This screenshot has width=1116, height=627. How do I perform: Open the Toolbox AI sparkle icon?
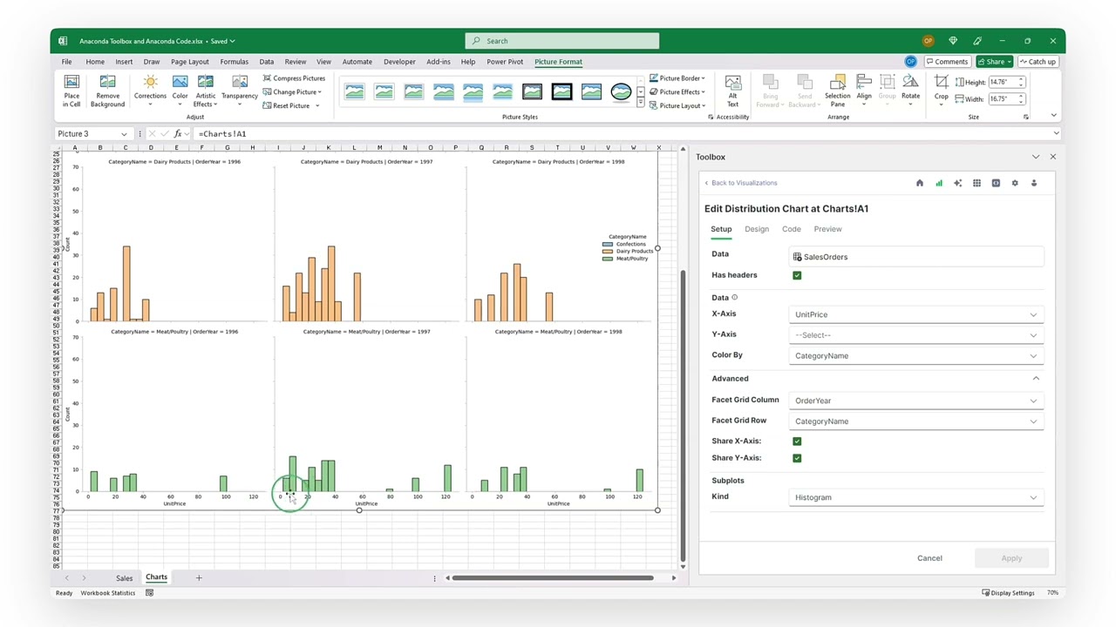coord(957,183)
